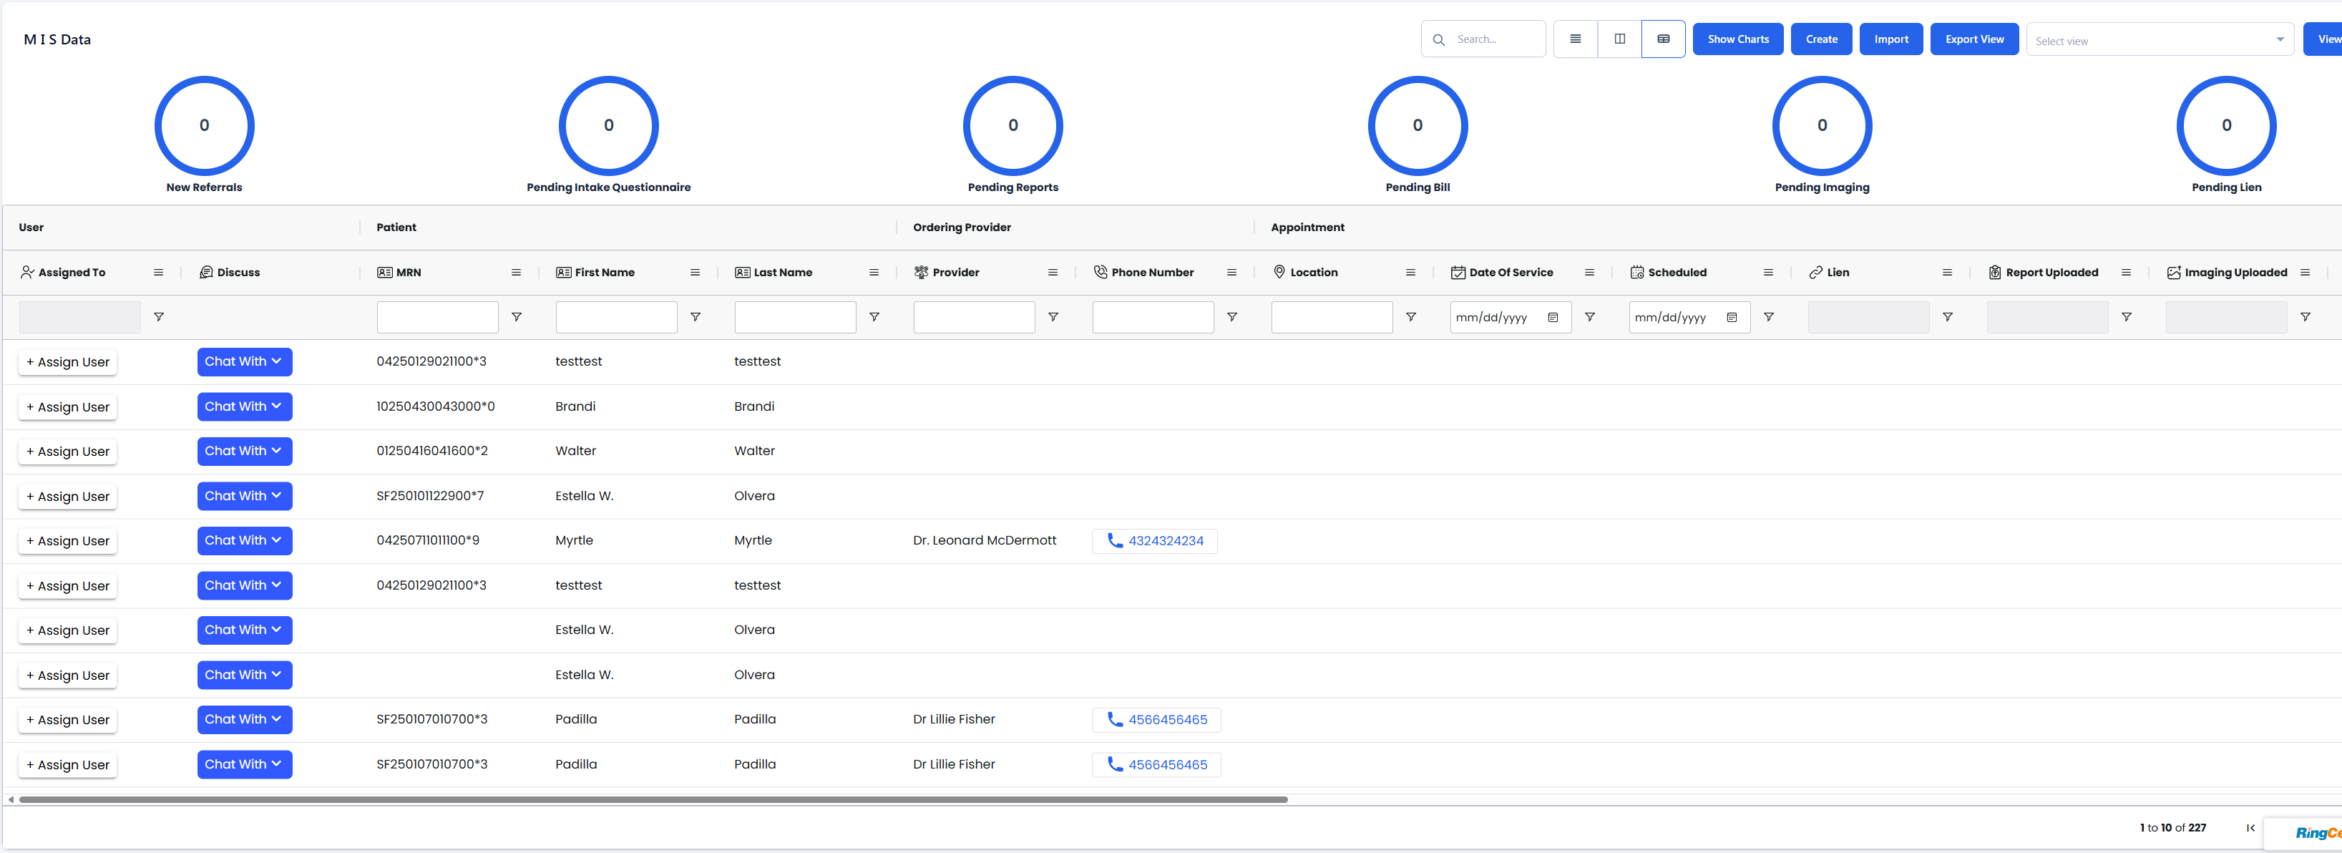Click the Pending Reports counter circle

(x=1013, y=125)
